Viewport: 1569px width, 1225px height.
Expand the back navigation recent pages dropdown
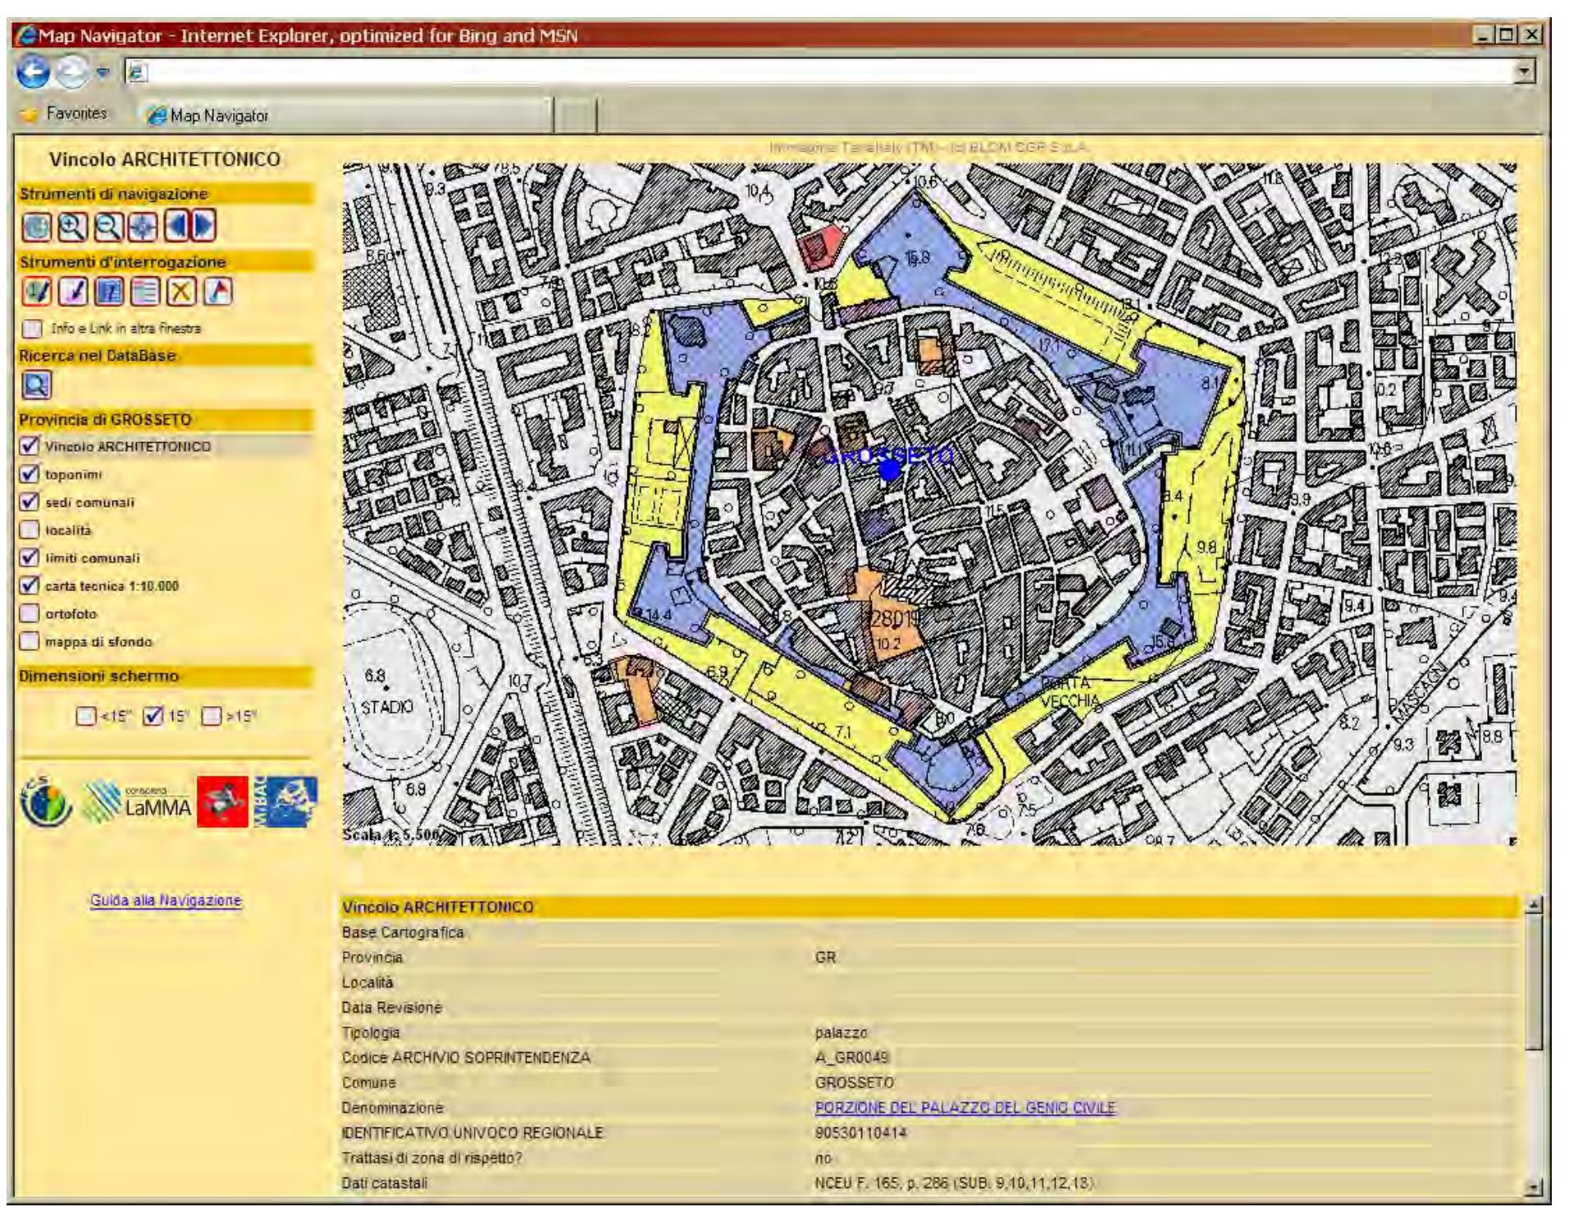point(102,72)
